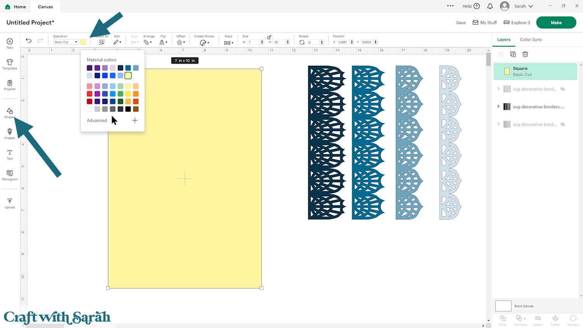Duplicate the selected layer icon
Image resolution: width=583 pixels, height=328 pixels.
pyautogui.click(x=513, y=54)
